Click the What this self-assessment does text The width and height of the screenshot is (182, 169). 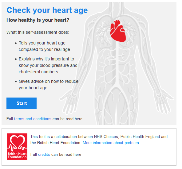coord(38,32)
